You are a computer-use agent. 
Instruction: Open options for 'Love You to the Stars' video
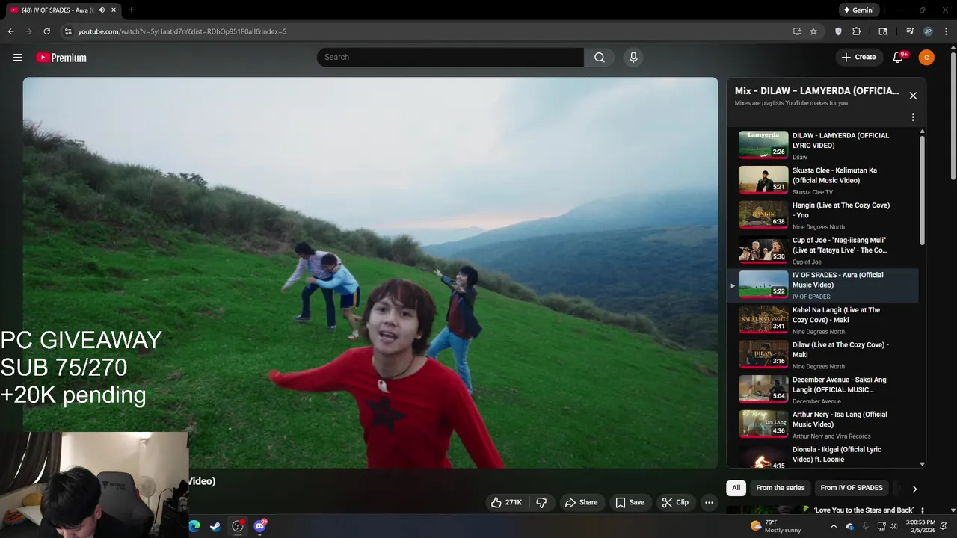pos(922,510)
